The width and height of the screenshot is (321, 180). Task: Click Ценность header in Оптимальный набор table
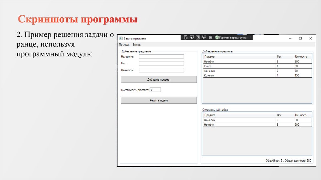click(303, 115)
